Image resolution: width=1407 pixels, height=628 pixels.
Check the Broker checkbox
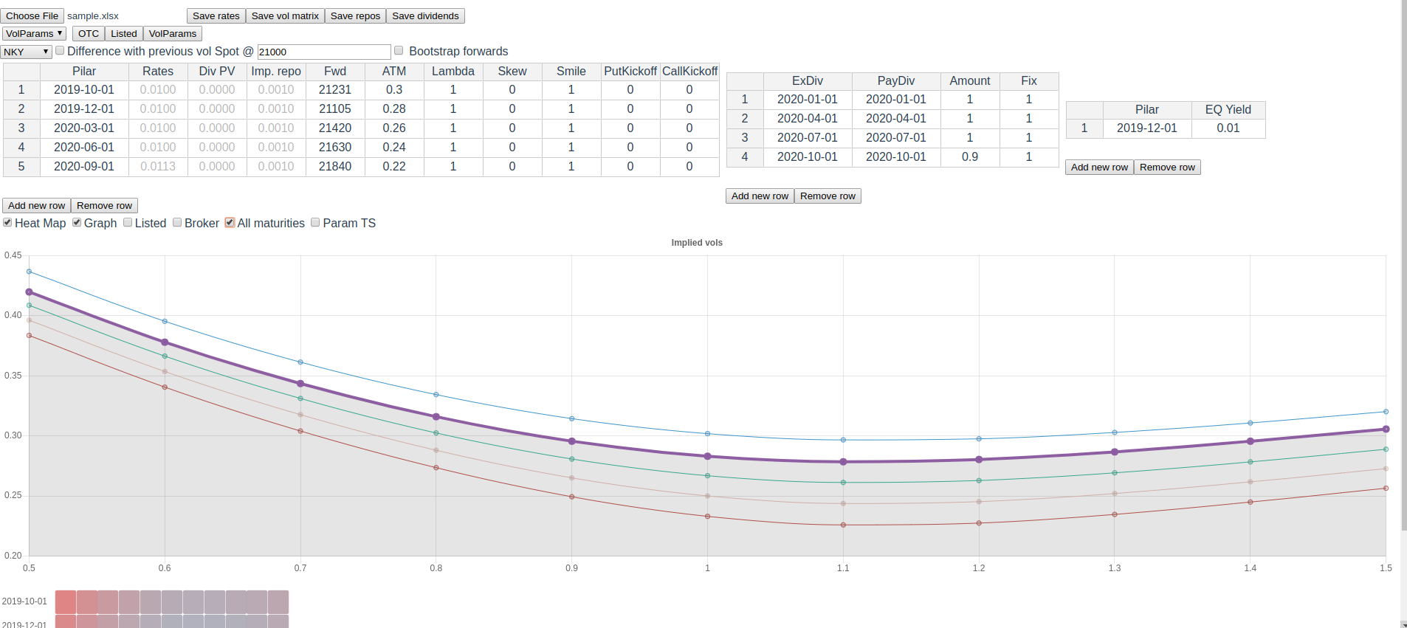coord(177,222)
